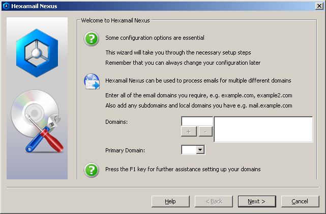
Task: Expand the Primary Domain dropdown
Action: 200,150
